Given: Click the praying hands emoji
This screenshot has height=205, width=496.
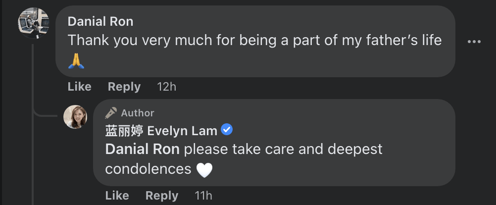Looking at the screenshot, I should (x=77, y=61).
